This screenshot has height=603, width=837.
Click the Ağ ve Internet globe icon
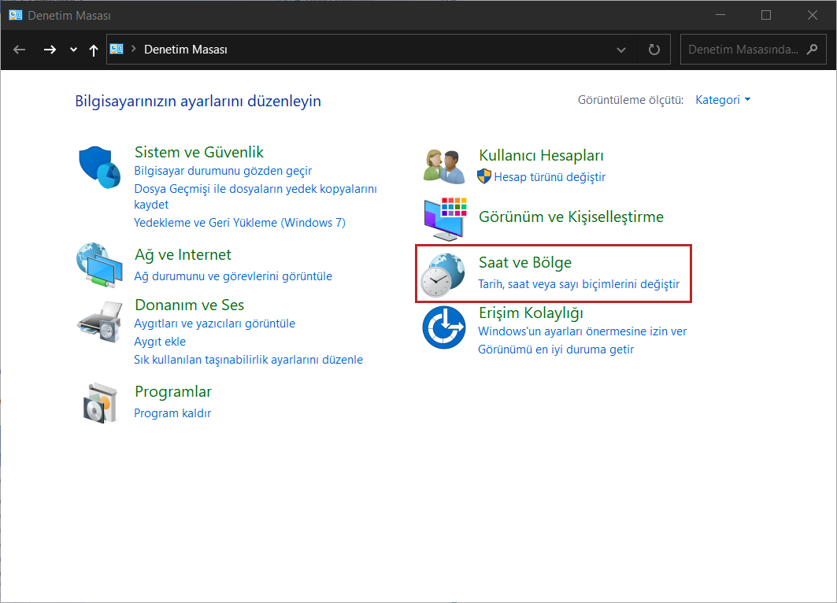[x=99, y=266]
